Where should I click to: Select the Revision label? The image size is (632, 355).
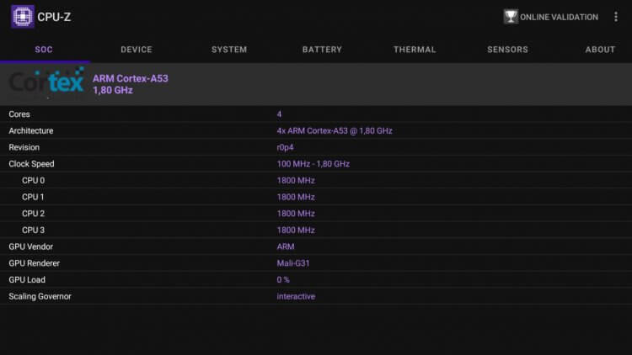tap(24, 147)
